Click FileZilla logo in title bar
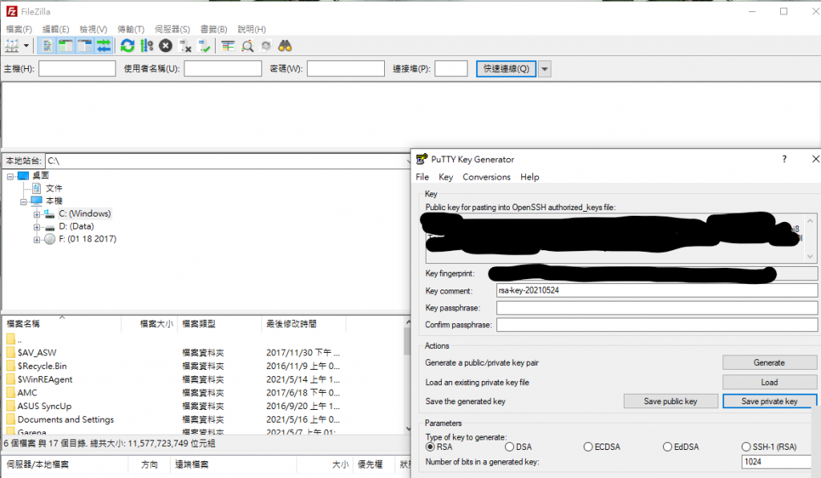Viewport: 821px width, 478px height. tap(11, 11)
